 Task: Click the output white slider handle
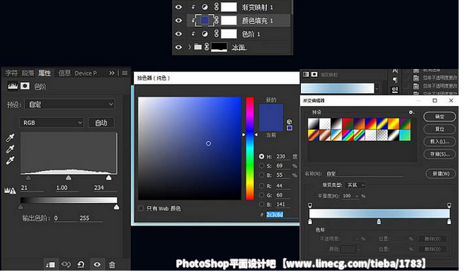[x=117, y=207]
